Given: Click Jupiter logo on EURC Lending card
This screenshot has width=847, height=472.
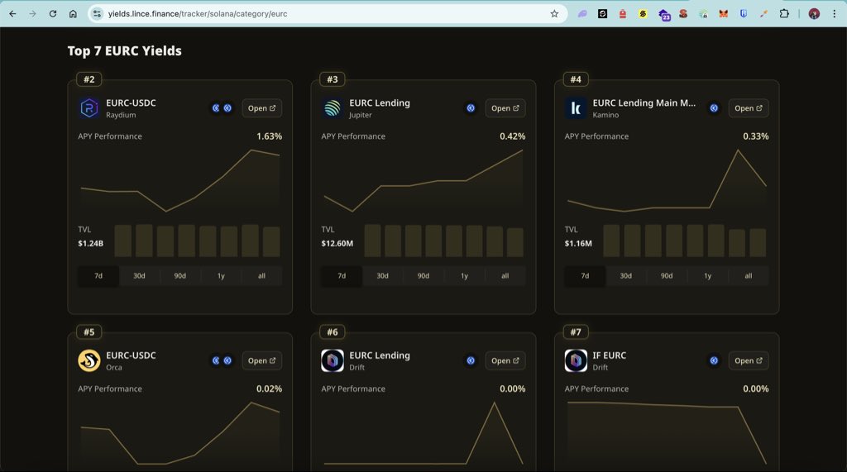Looking at the screenshot, I should pyautogui.click(x=333, y=108).
